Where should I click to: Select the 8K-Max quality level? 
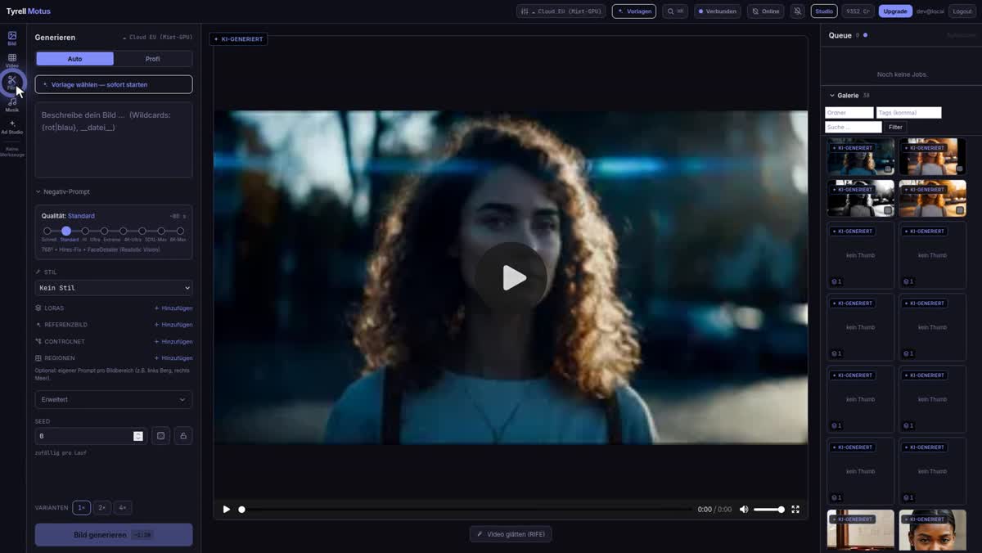coord(180,232)
